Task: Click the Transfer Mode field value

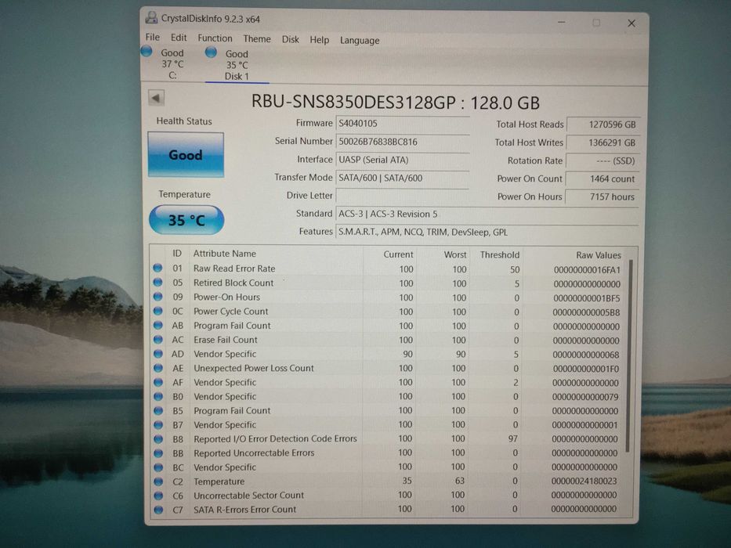Action: tap(403, 178)
